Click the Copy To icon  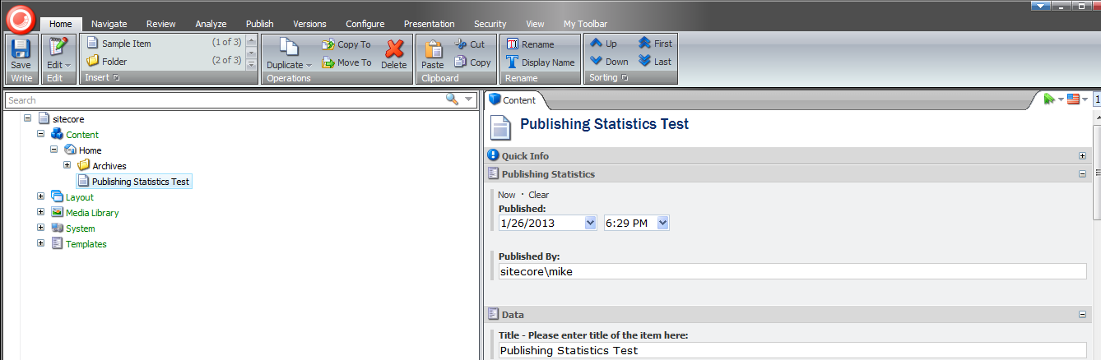(x=328, y=44)
